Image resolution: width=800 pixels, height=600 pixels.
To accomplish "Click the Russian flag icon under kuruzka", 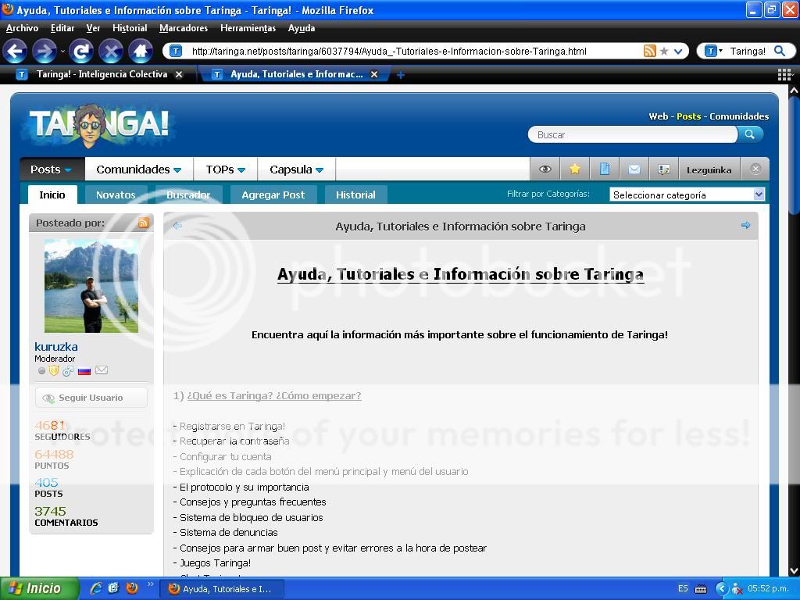I will tap(84, 371).
